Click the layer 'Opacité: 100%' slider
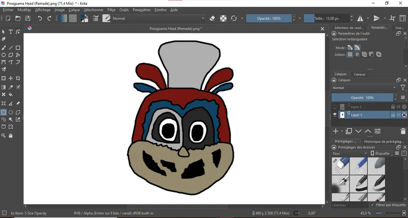The width and height of the screenshot is (408, 218). point(362,98)
